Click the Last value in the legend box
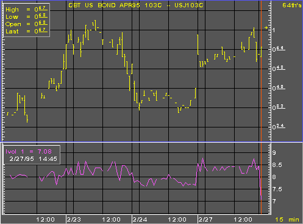This screenshot has height=224, width=303. (41, 31)
